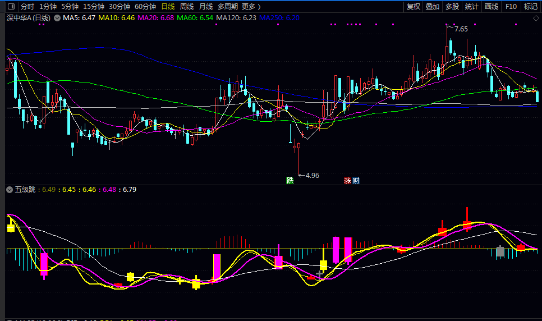This screenshot has width=542, height=321.
Task: Select the 60分钟 period tab
Action: coord(145,7)
